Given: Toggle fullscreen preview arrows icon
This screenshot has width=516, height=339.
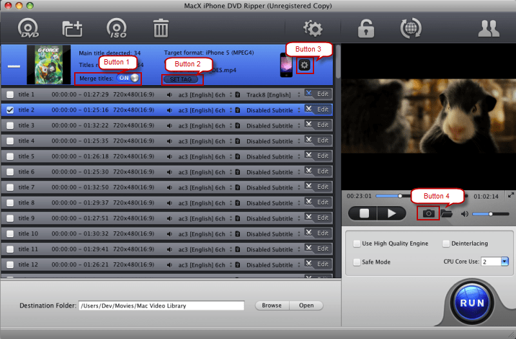Looking at the screenshot, I should pos(511,195).
